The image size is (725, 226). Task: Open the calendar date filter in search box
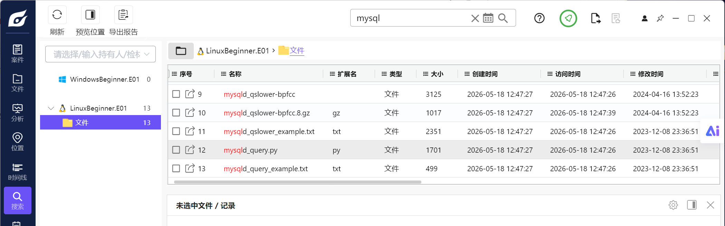(x=488, y=18)
